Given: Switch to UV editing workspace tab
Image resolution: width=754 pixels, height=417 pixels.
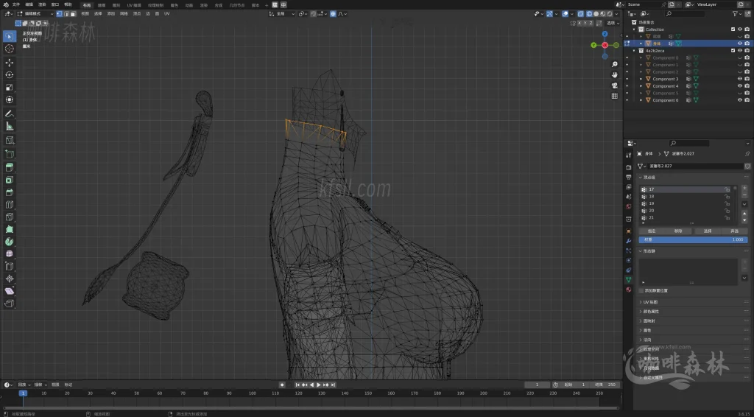Looking at the screenshot, I should (x=134, y=5).
